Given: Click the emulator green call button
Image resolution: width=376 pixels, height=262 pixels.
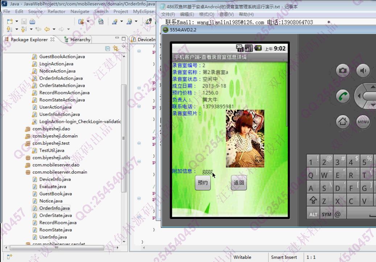Looking at the screenshot, I should point(343,96).
